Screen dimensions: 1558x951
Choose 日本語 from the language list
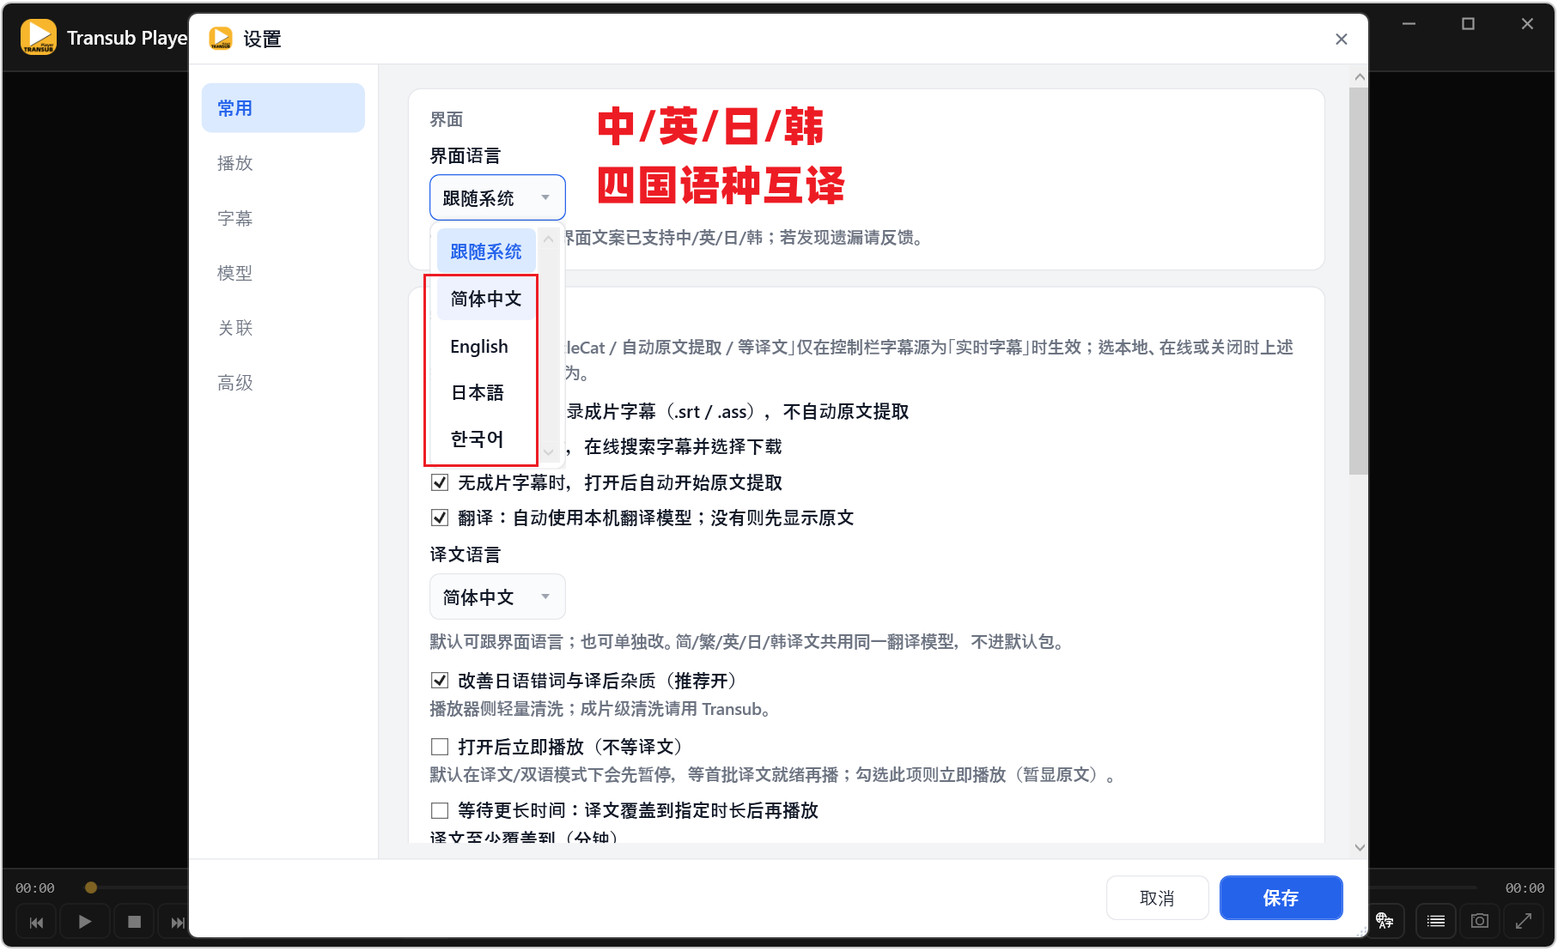[x=486, y=393]
